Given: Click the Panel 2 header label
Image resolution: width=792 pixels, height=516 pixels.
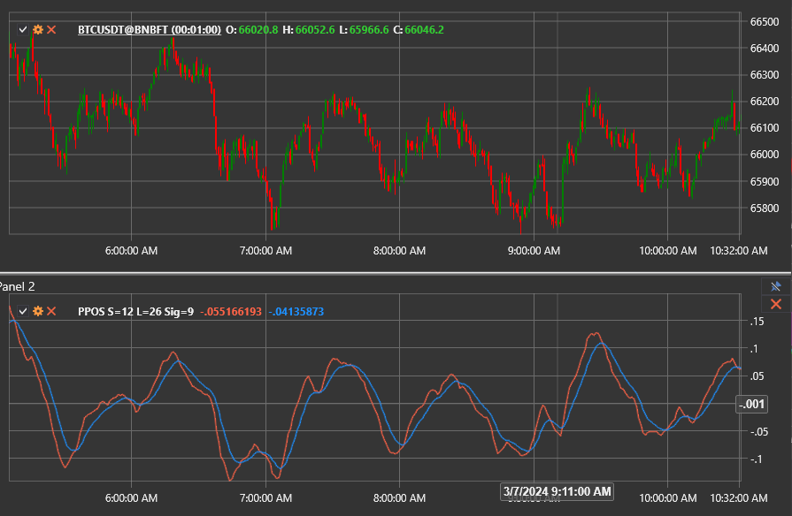Looking at the screenshot, I should coord(17,286).
